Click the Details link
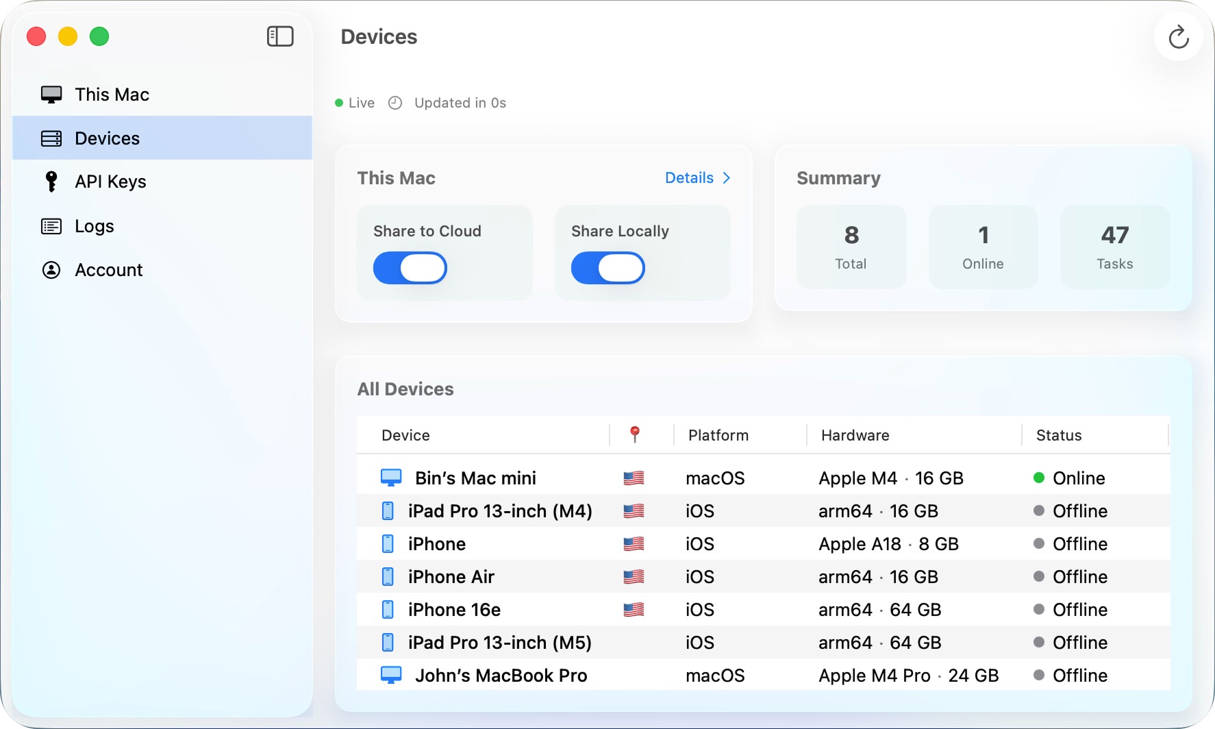Viewport: 1215px width, 729px height. tap(690, 177)
